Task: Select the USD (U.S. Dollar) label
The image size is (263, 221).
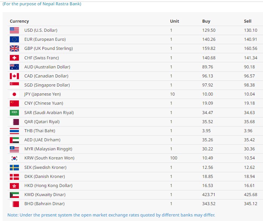Action: (x=41, y=30)
